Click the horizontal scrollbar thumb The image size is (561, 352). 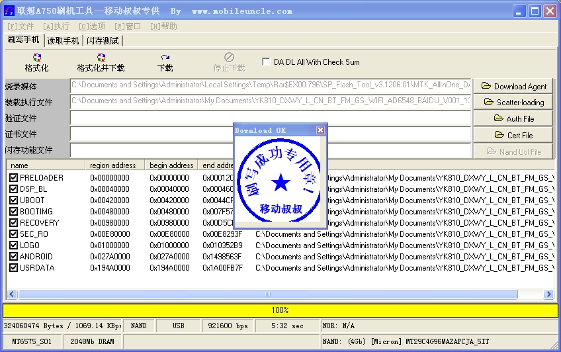pyautogui.click(x=268, y=294)
